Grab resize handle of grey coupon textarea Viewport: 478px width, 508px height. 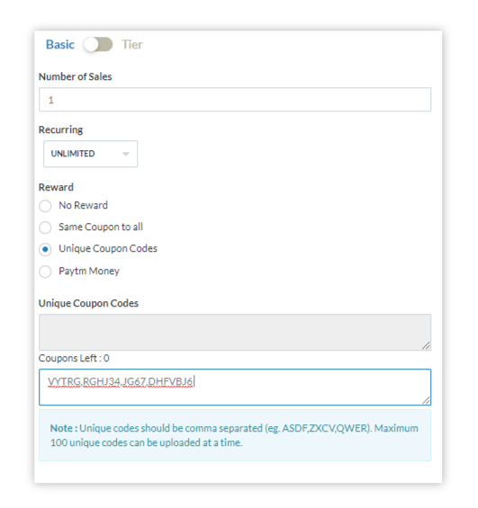[426, 345]
